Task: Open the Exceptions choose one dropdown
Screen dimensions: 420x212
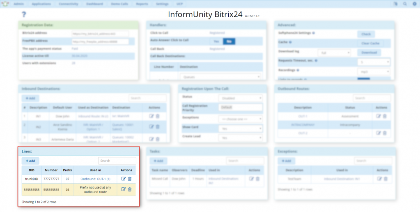Action: tap(241, 119)
